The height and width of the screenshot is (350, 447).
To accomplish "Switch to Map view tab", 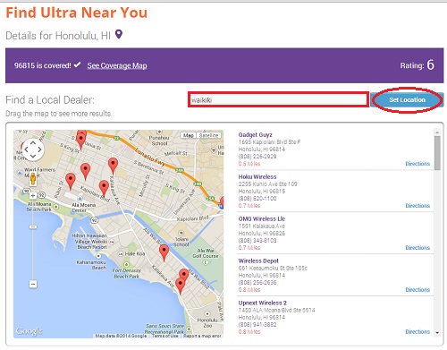I will (x=189, y=135).
